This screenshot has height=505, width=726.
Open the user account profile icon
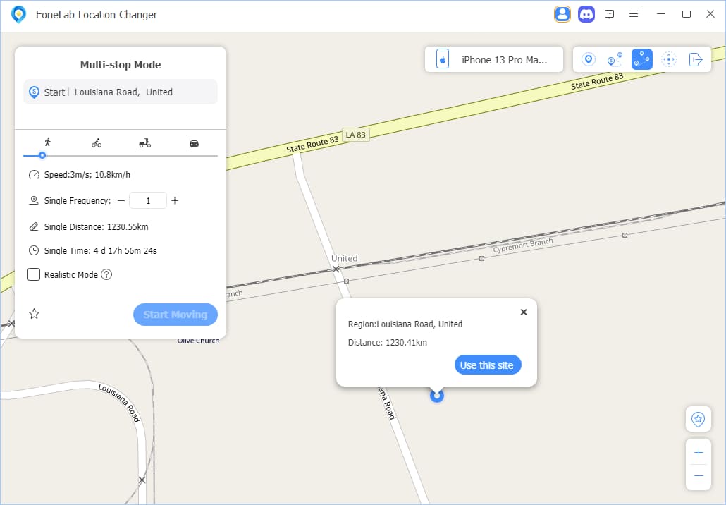[x=562, y=14]
